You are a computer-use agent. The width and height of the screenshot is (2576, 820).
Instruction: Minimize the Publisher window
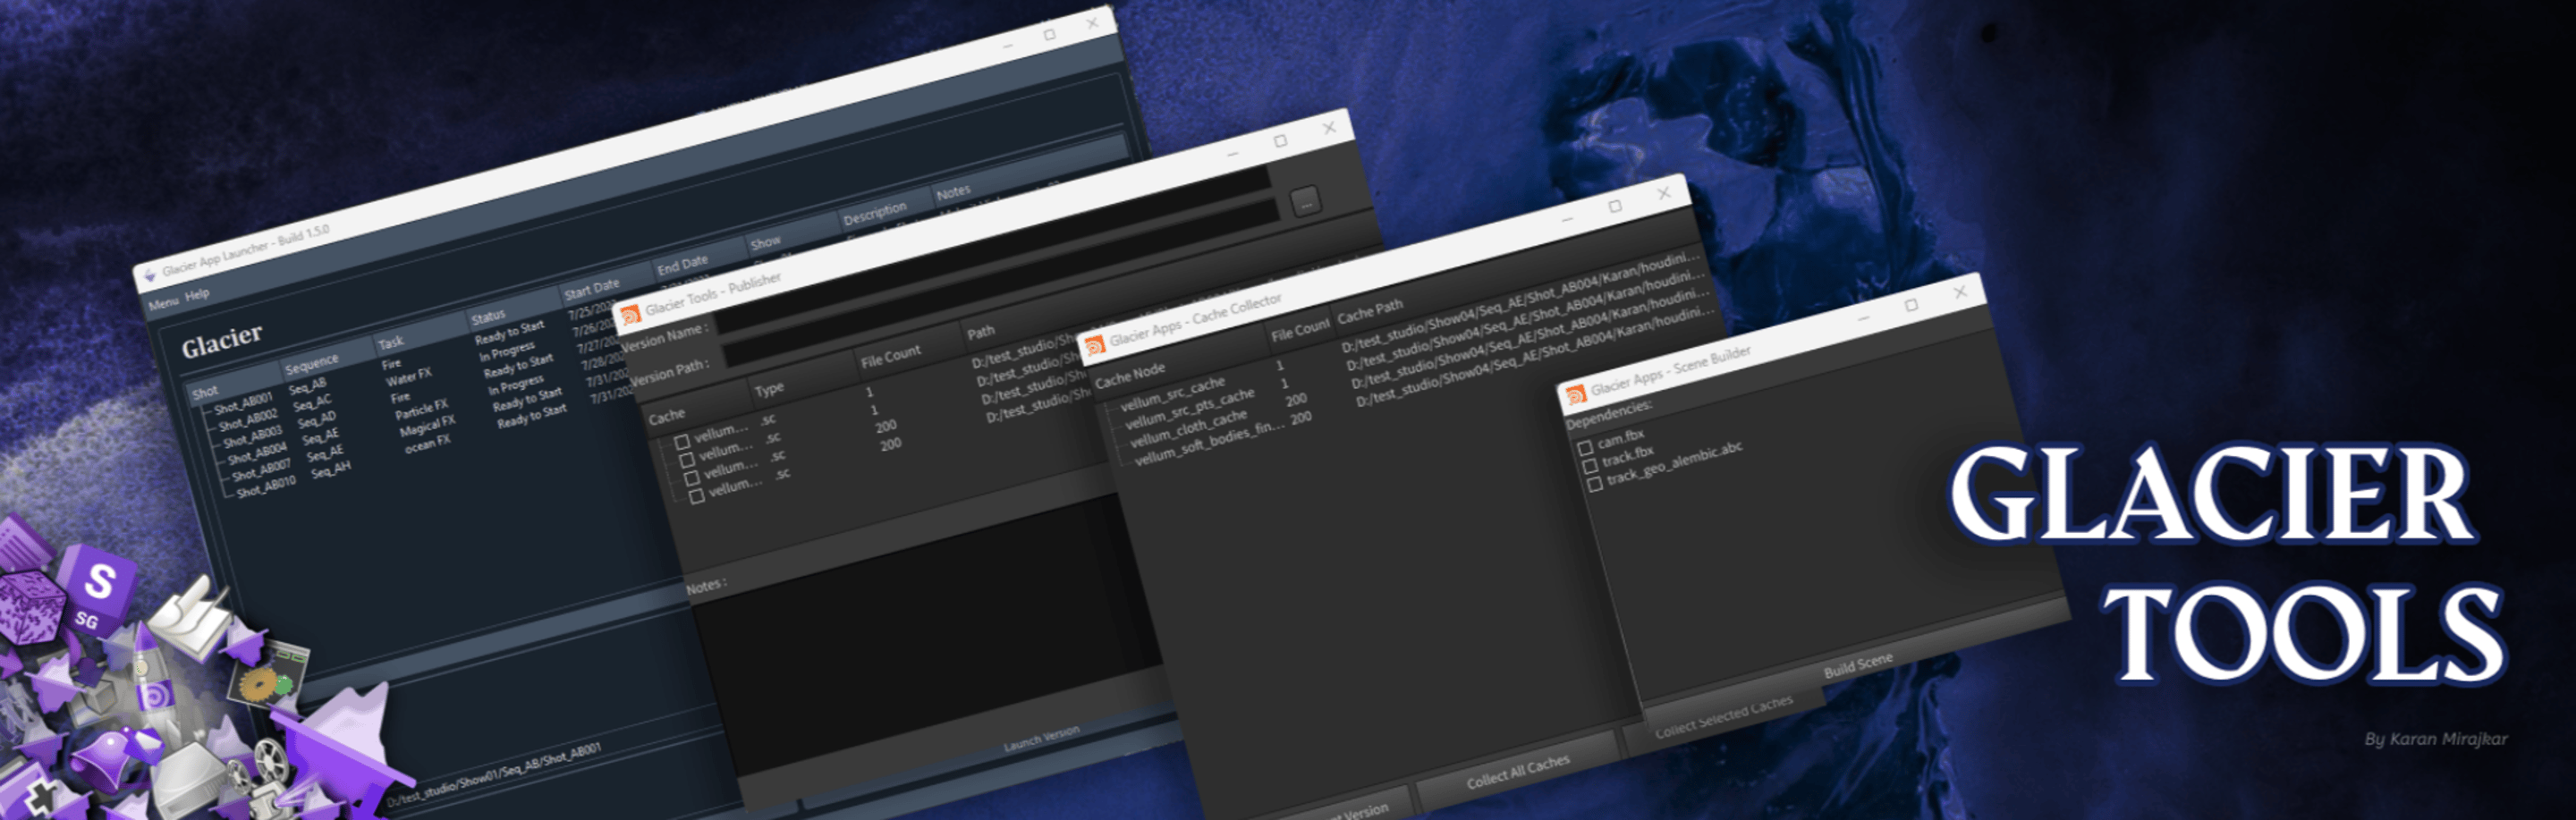(1233, 153)
